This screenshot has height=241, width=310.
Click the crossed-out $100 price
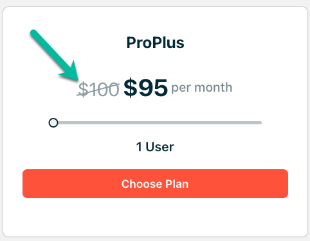(x=98, y=89)
